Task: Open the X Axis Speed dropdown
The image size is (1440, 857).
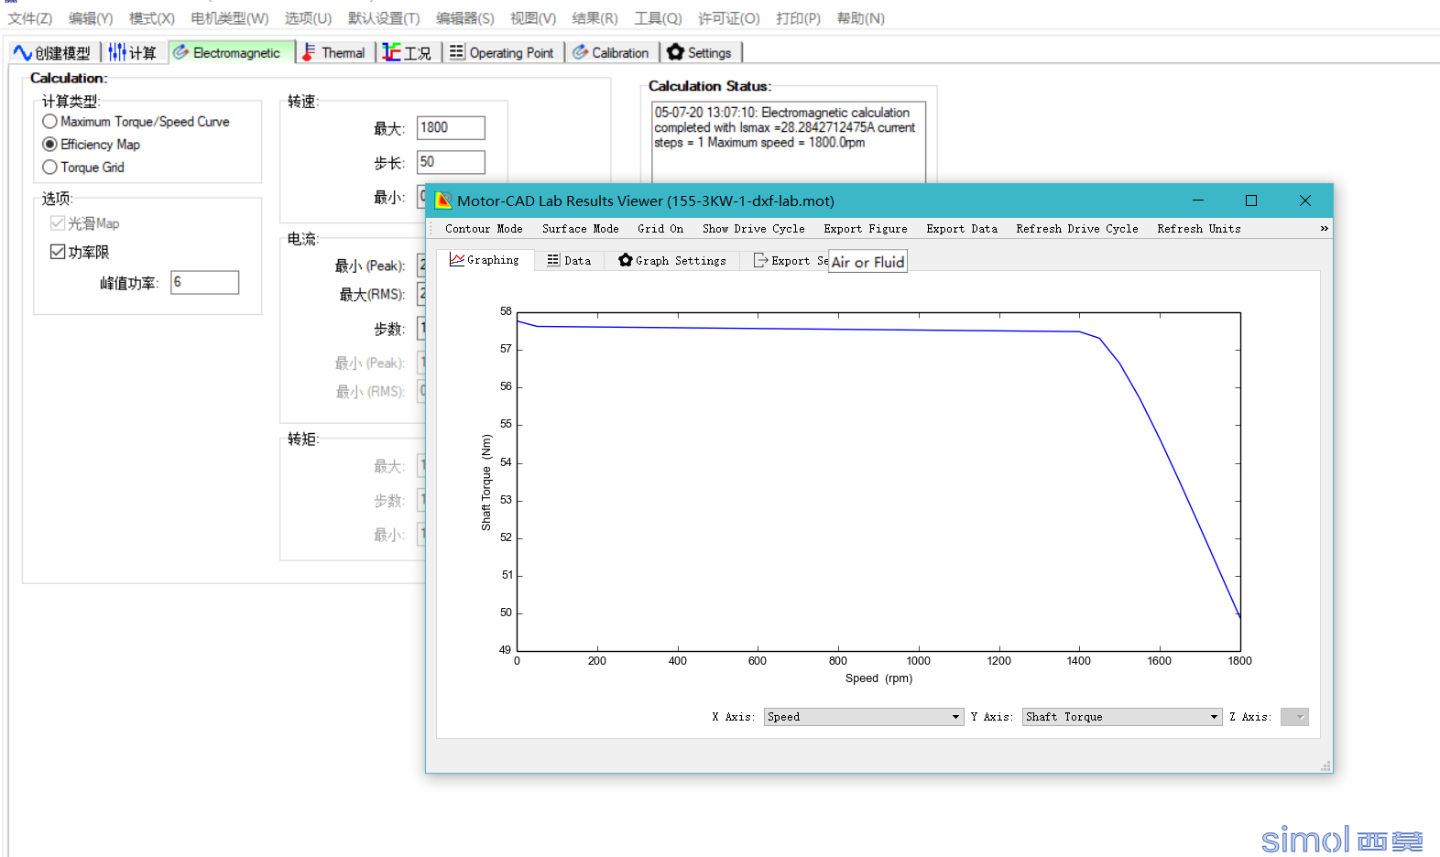Action: (864, 717)
